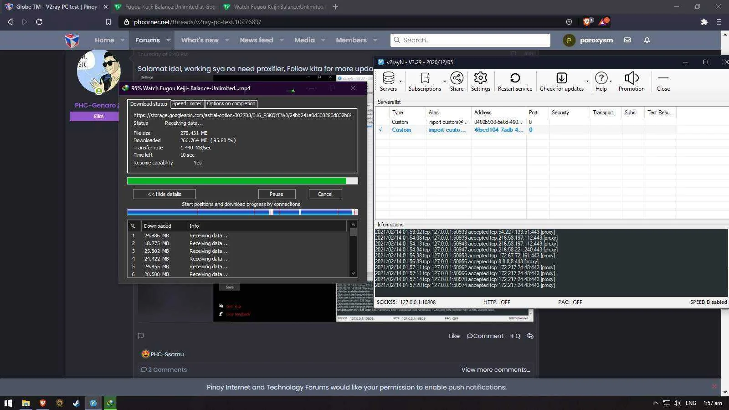The width and height of the screenshot is (729, 410).
Task: Click the green download progress bar
Action: pyautogui.click(x=242, y=181)
